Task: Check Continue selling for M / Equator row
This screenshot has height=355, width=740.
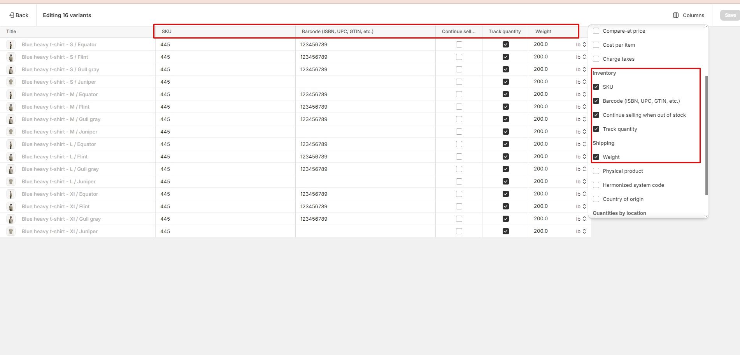Action: [x=459, y=94]
